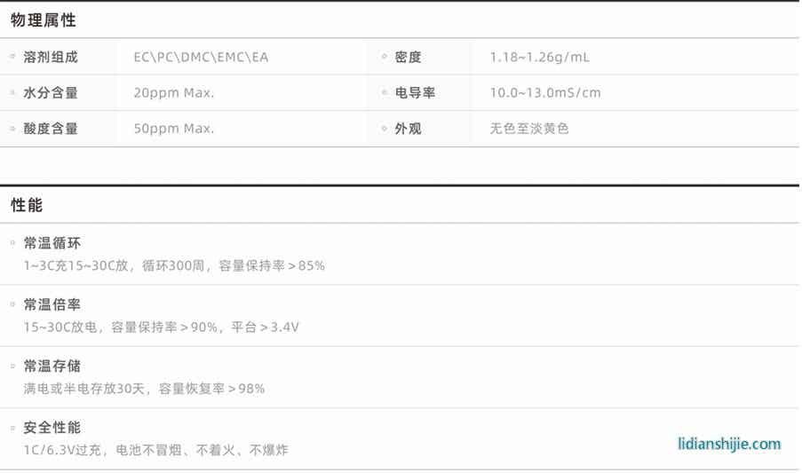802x473 pixels.
Task: Click the 20ppm Max. moisture value
Action: [x=174, y=93]
